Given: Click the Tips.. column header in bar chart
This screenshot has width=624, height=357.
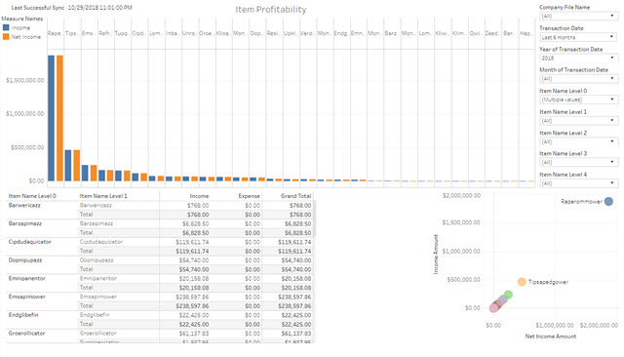Looking at the screenshot, I should 71,33.
